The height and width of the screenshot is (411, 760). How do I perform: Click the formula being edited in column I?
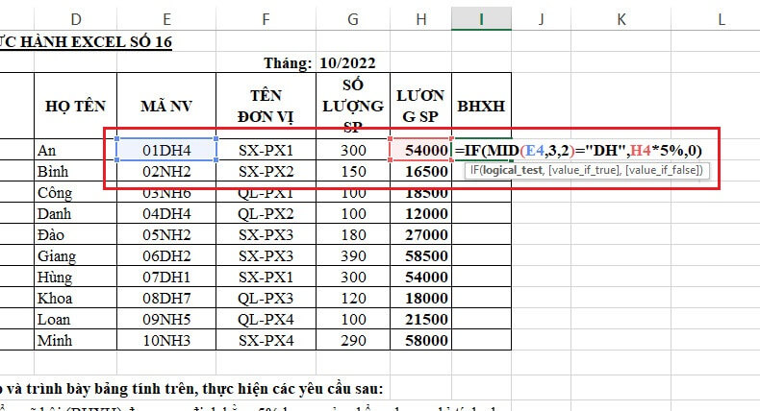[x=578, y=151]
